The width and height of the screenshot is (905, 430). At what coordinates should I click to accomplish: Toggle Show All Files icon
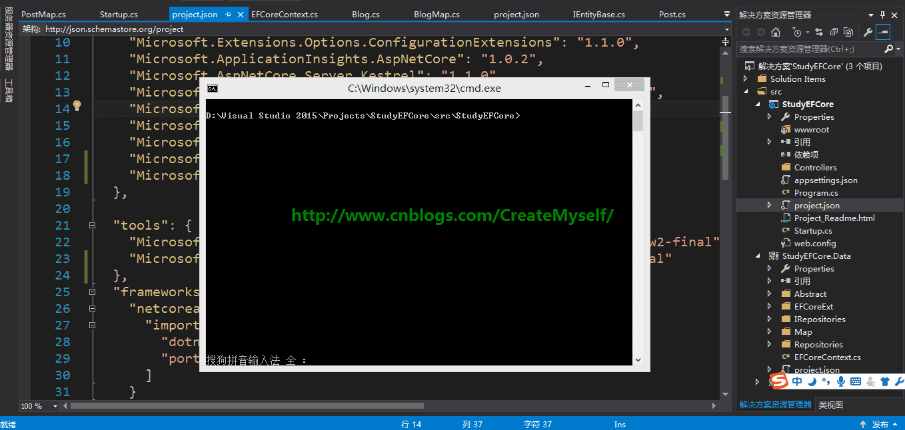tap(848, 32)
